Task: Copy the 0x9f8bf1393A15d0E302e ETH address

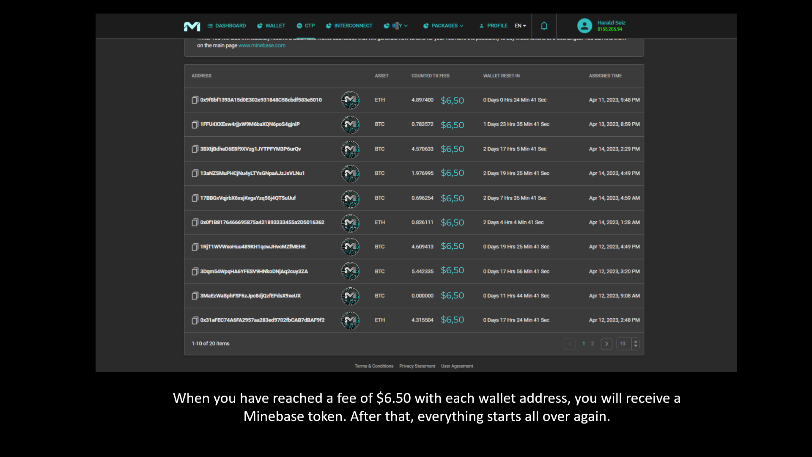Action: point(195,100)
